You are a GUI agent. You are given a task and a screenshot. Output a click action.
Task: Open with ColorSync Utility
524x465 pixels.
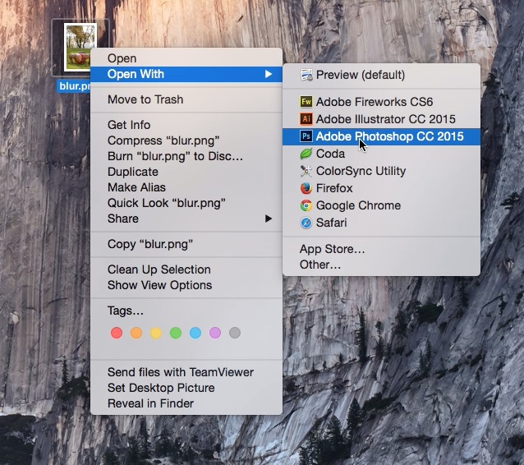(x=381, y=171)
